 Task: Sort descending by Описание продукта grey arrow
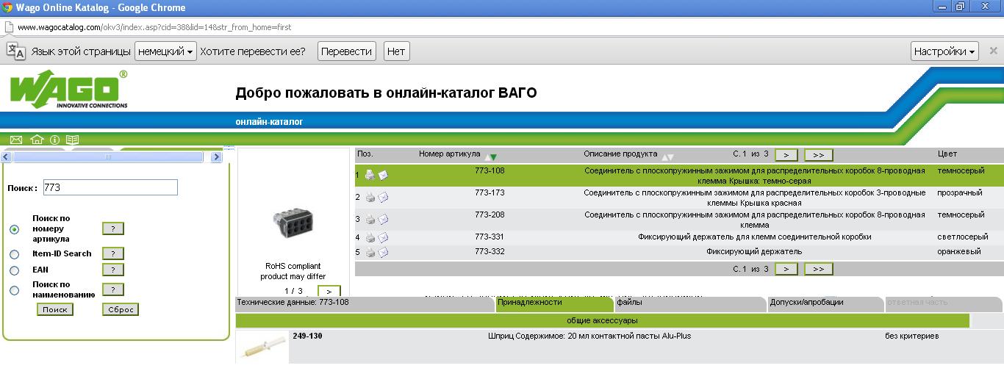(x=670, y=157)
